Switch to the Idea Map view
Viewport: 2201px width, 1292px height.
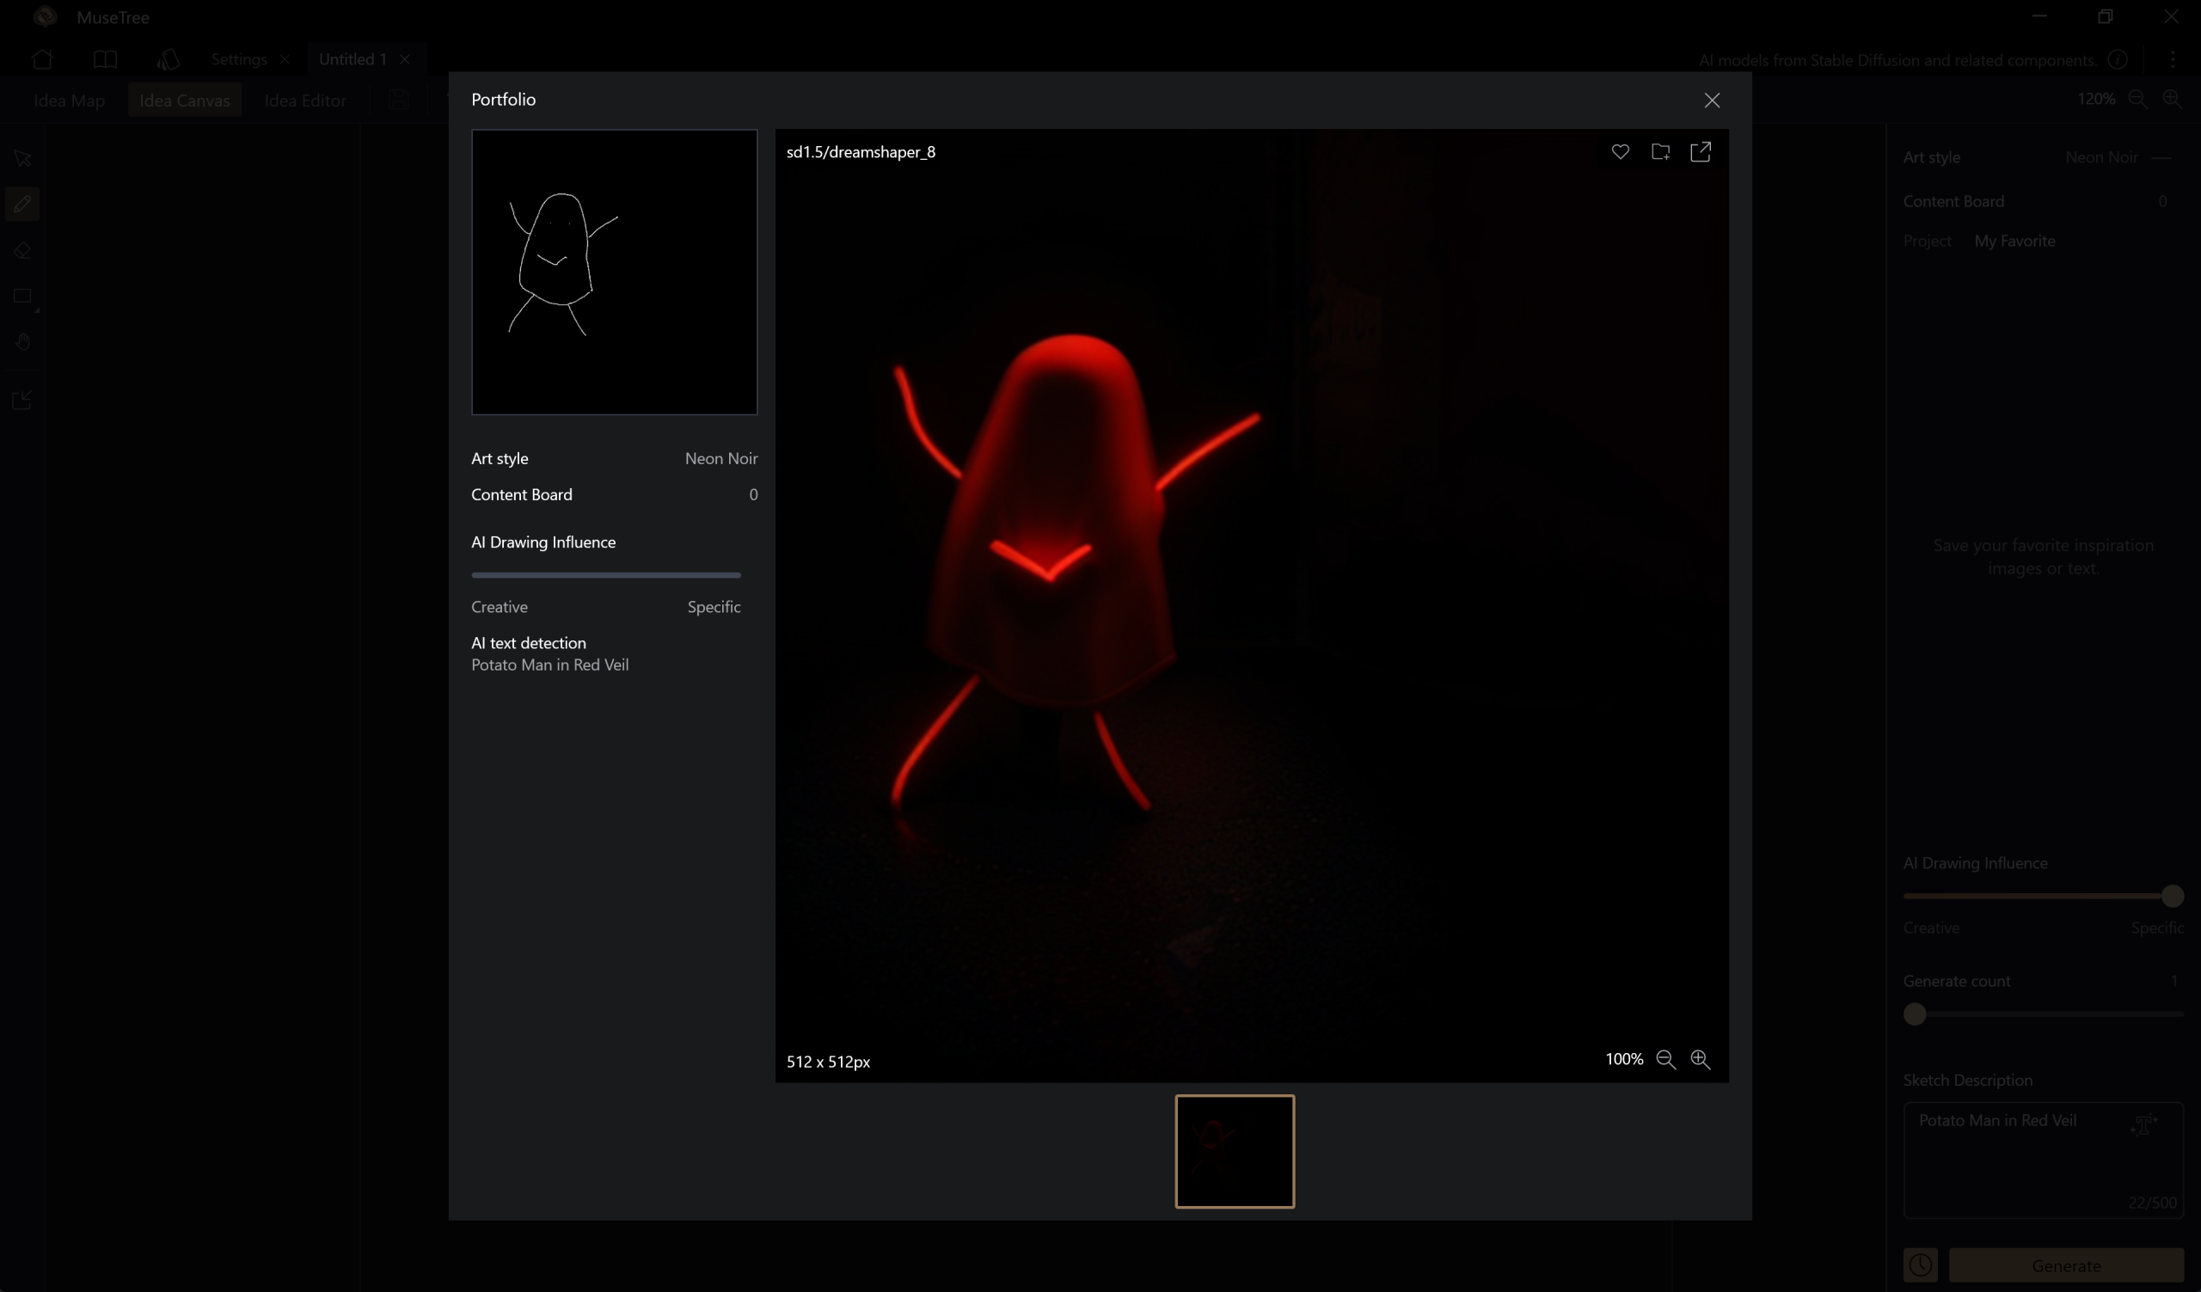69,101
